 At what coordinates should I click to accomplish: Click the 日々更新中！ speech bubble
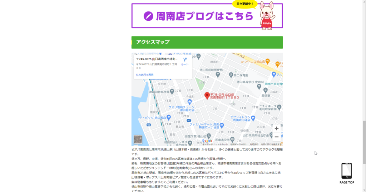coord(244,4)
